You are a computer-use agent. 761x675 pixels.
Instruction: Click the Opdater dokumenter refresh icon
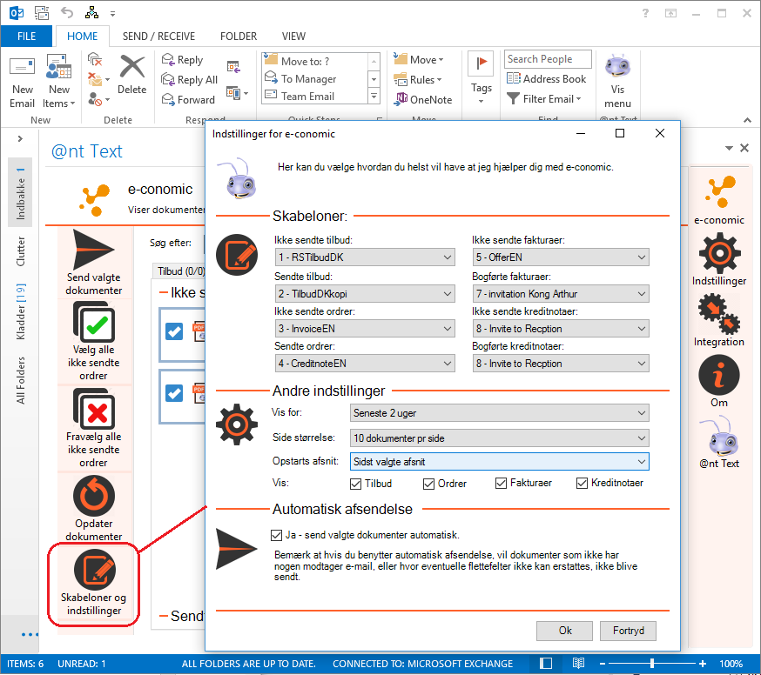click(x=94, y=496)
